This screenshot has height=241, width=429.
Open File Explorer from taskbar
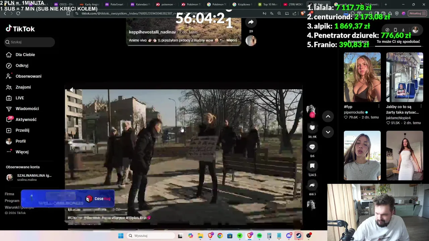[200, 236]
